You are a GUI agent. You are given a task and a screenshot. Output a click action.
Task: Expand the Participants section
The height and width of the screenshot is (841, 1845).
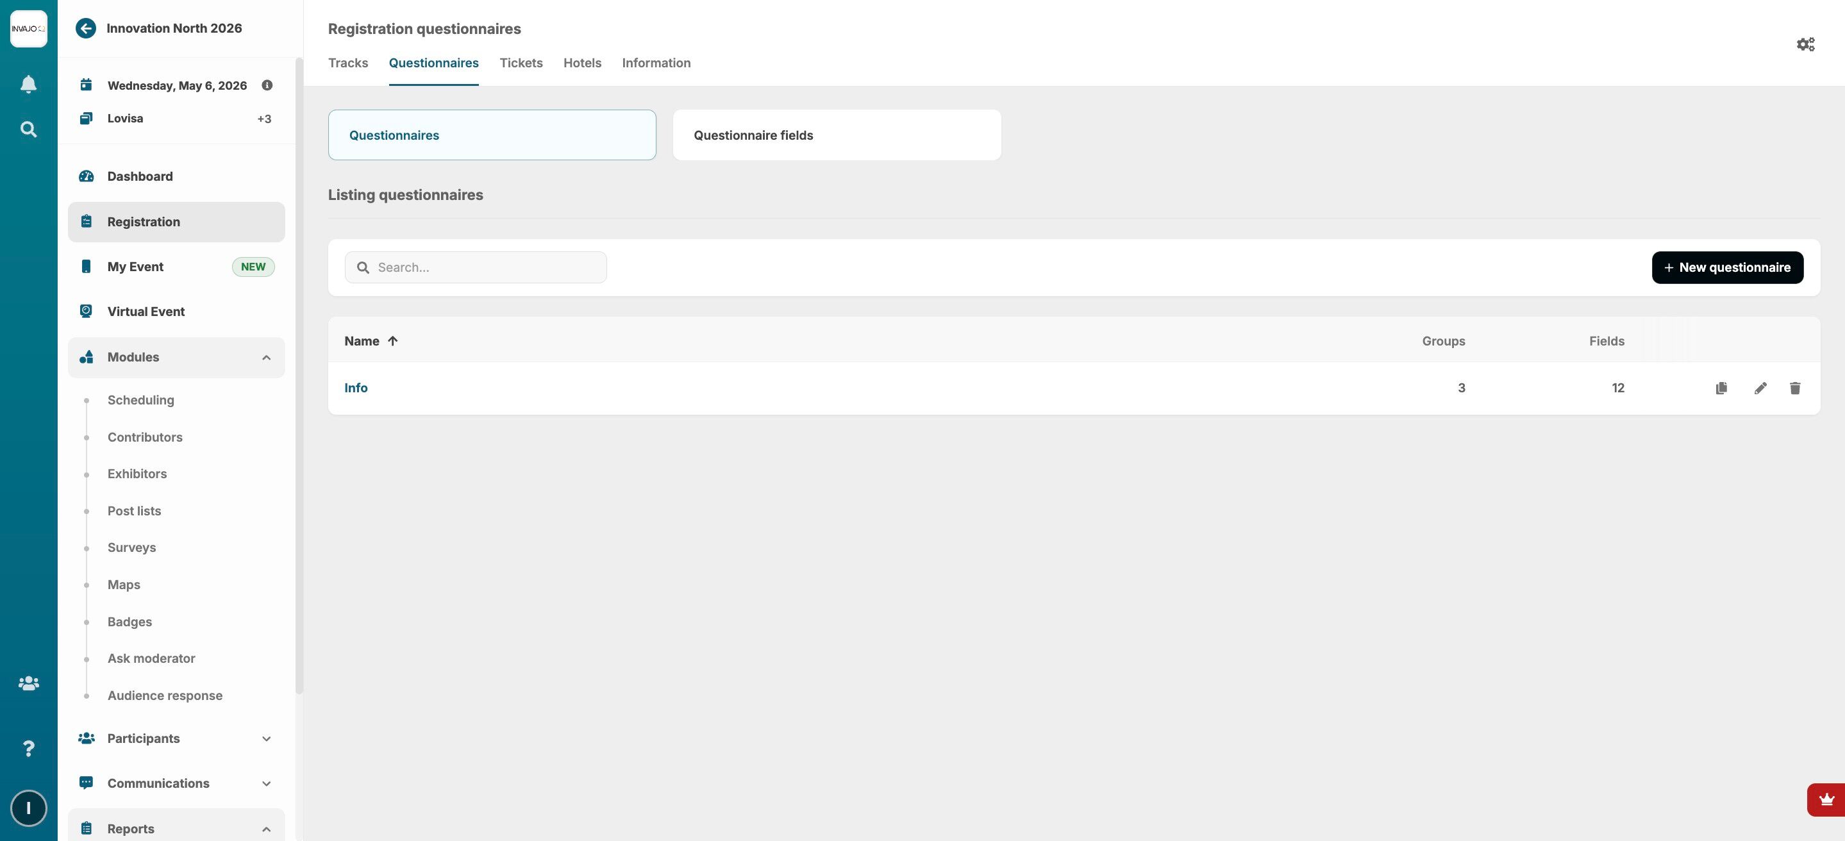(x=265, y=738)
